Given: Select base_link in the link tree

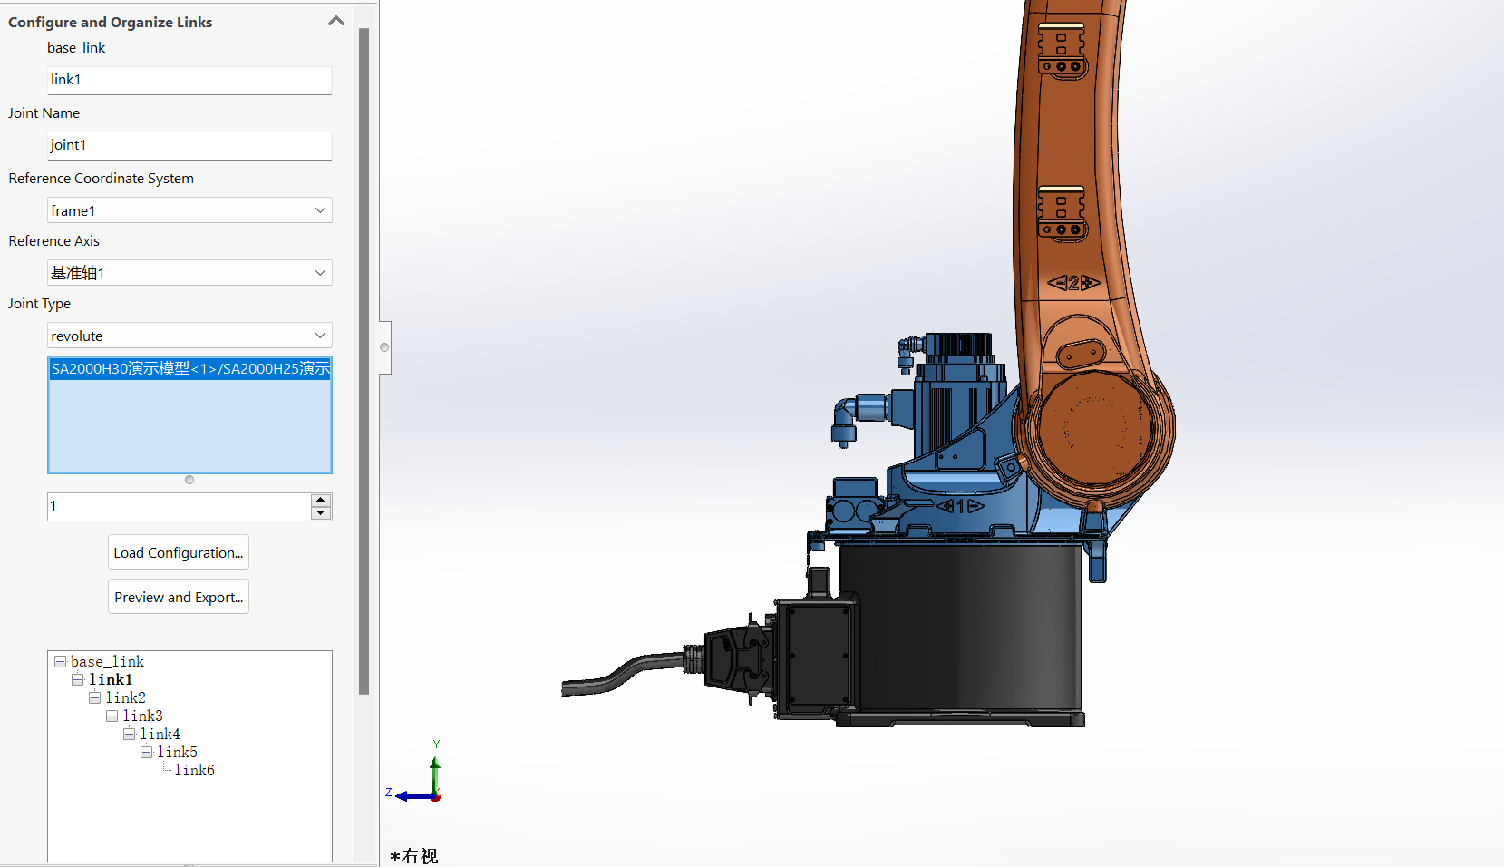Looking at the screenshot, I should [x=107, y=662].
